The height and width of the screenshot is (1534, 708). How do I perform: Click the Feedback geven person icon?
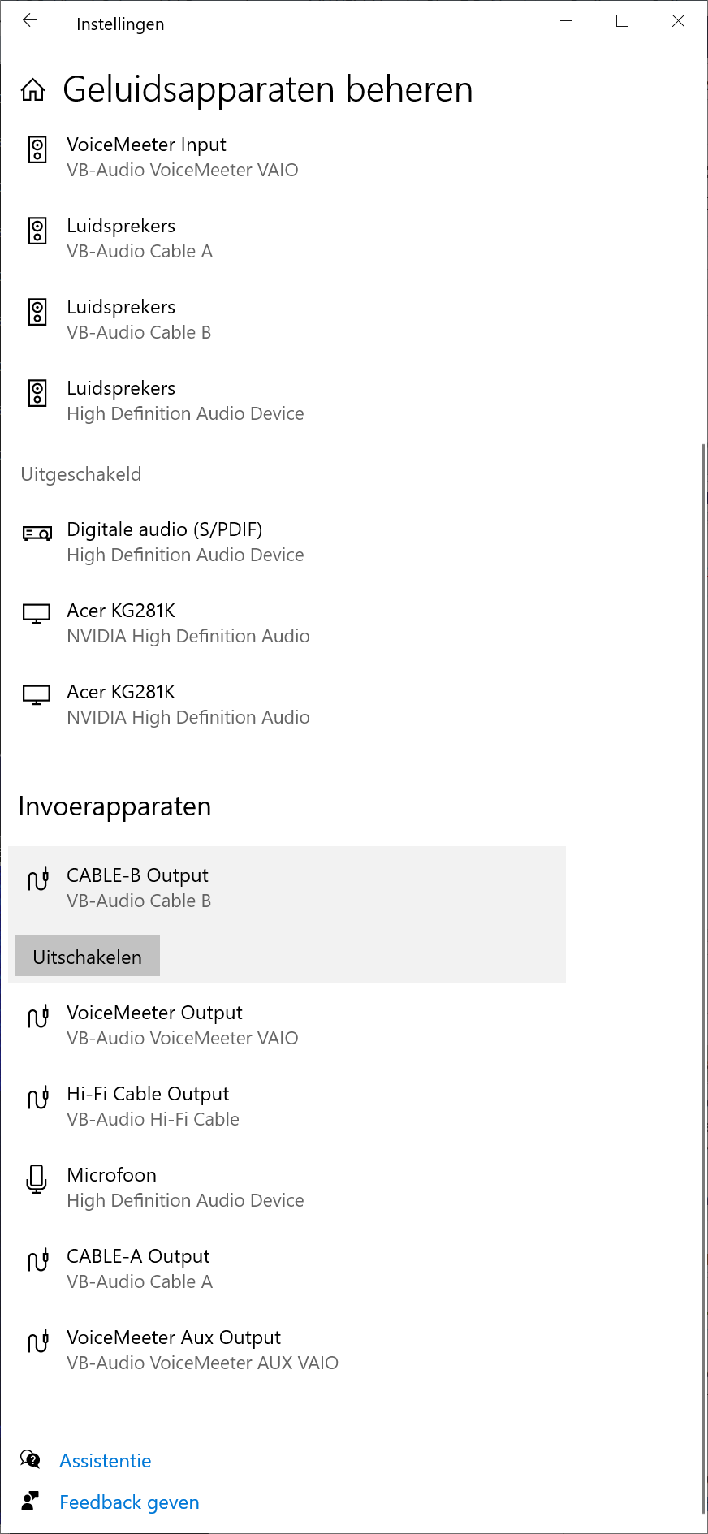(x=30, y=1502)
